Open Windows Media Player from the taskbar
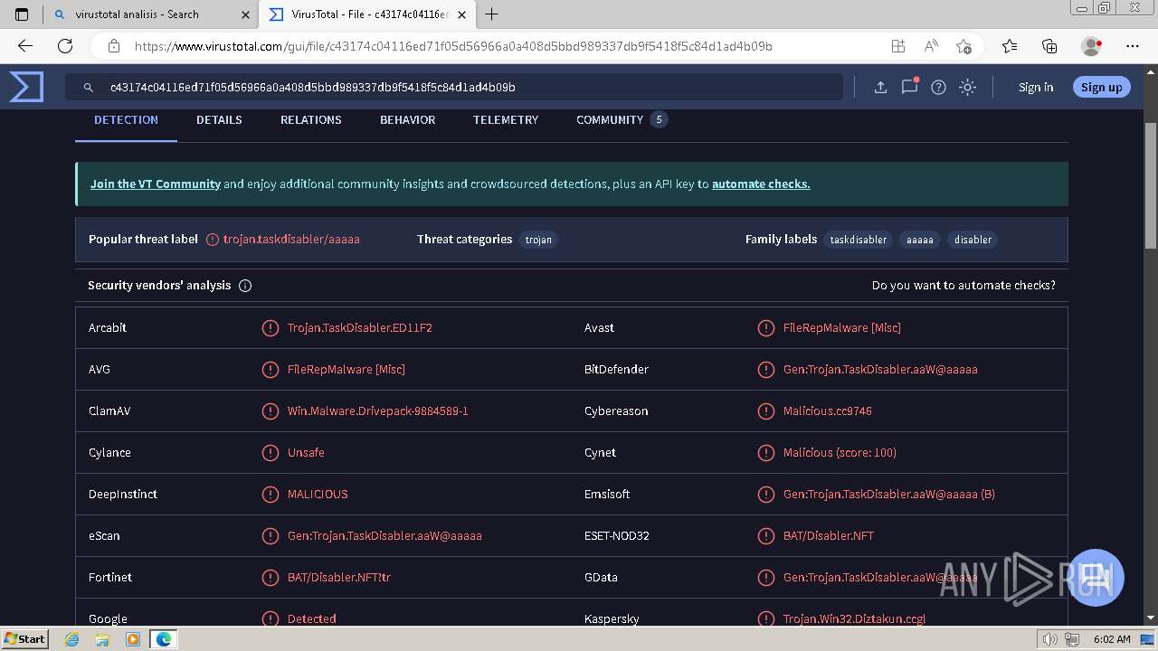Screen dimensions: 1158x651 133,639
